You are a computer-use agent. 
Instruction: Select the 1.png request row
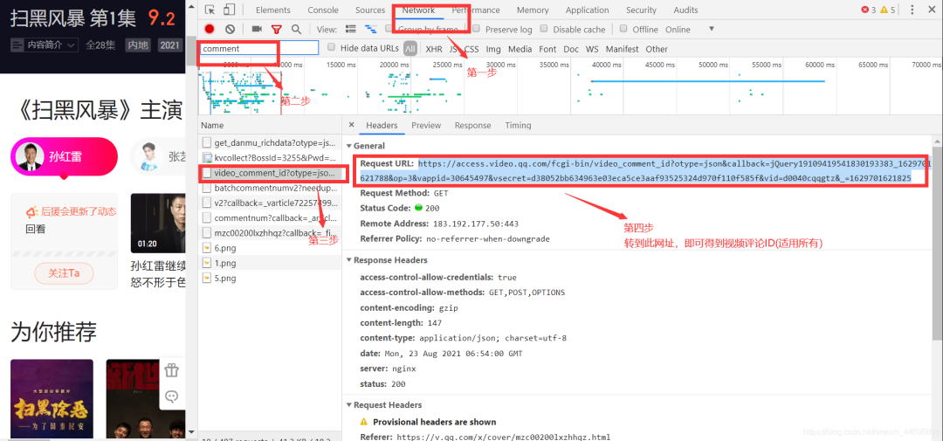click(x=270, y=263)
